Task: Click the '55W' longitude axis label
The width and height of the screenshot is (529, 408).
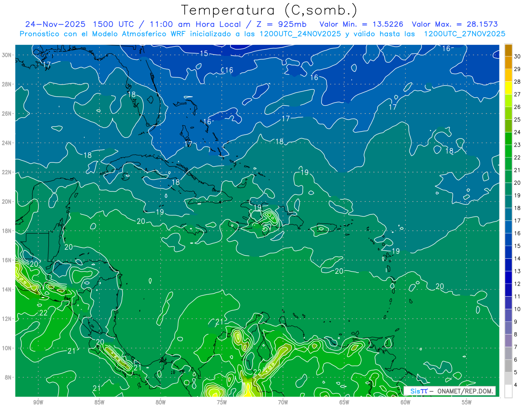Action: pyautogui.click(x=467, y=402)
